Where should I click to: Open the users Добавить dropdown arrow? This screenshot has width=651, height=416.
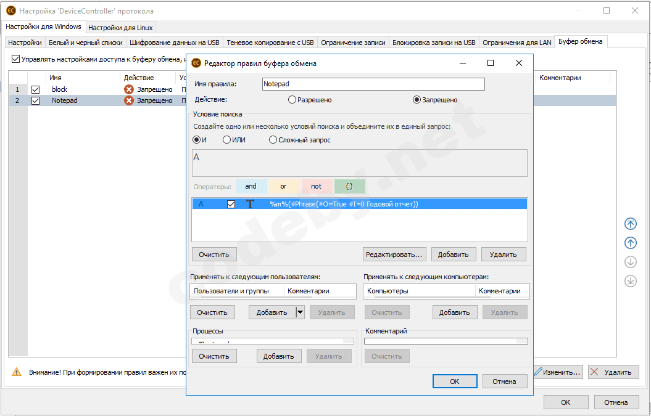(300, 312)
